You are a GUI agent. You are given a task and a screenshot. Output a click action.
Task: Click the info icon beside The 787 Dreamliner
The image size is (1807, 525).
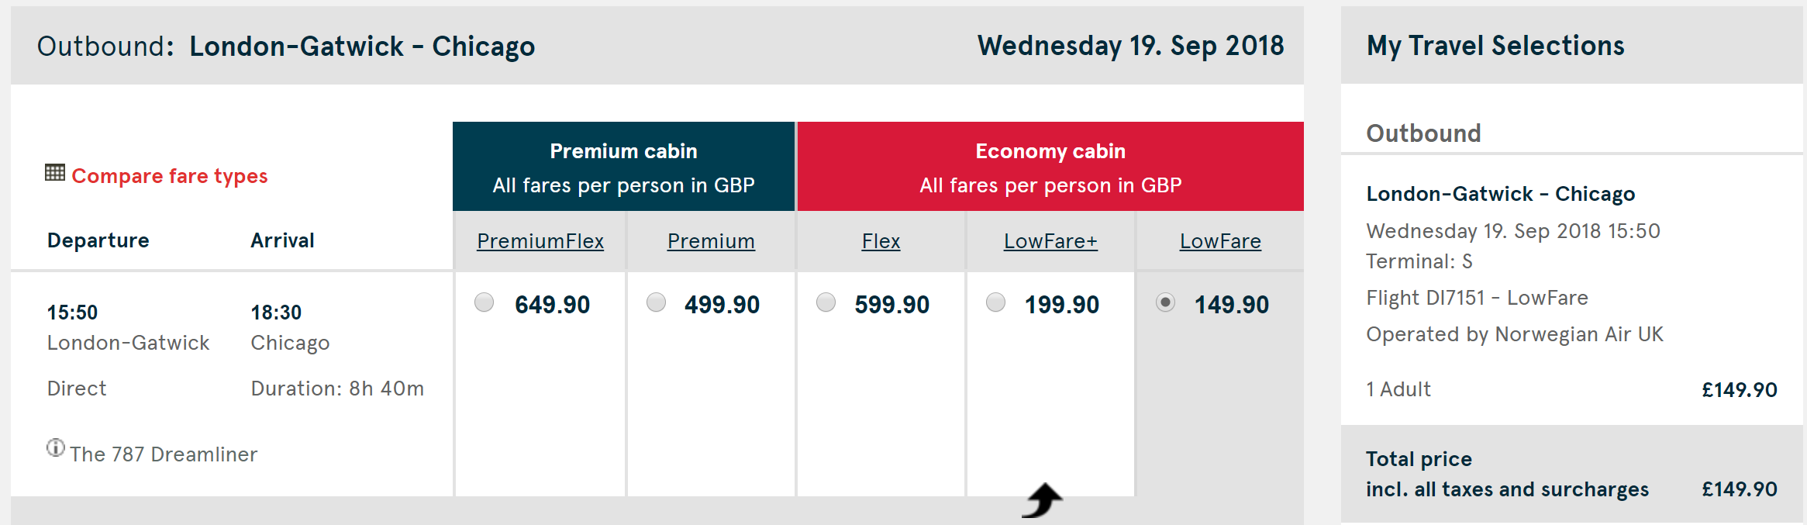(x=55, y=448)
